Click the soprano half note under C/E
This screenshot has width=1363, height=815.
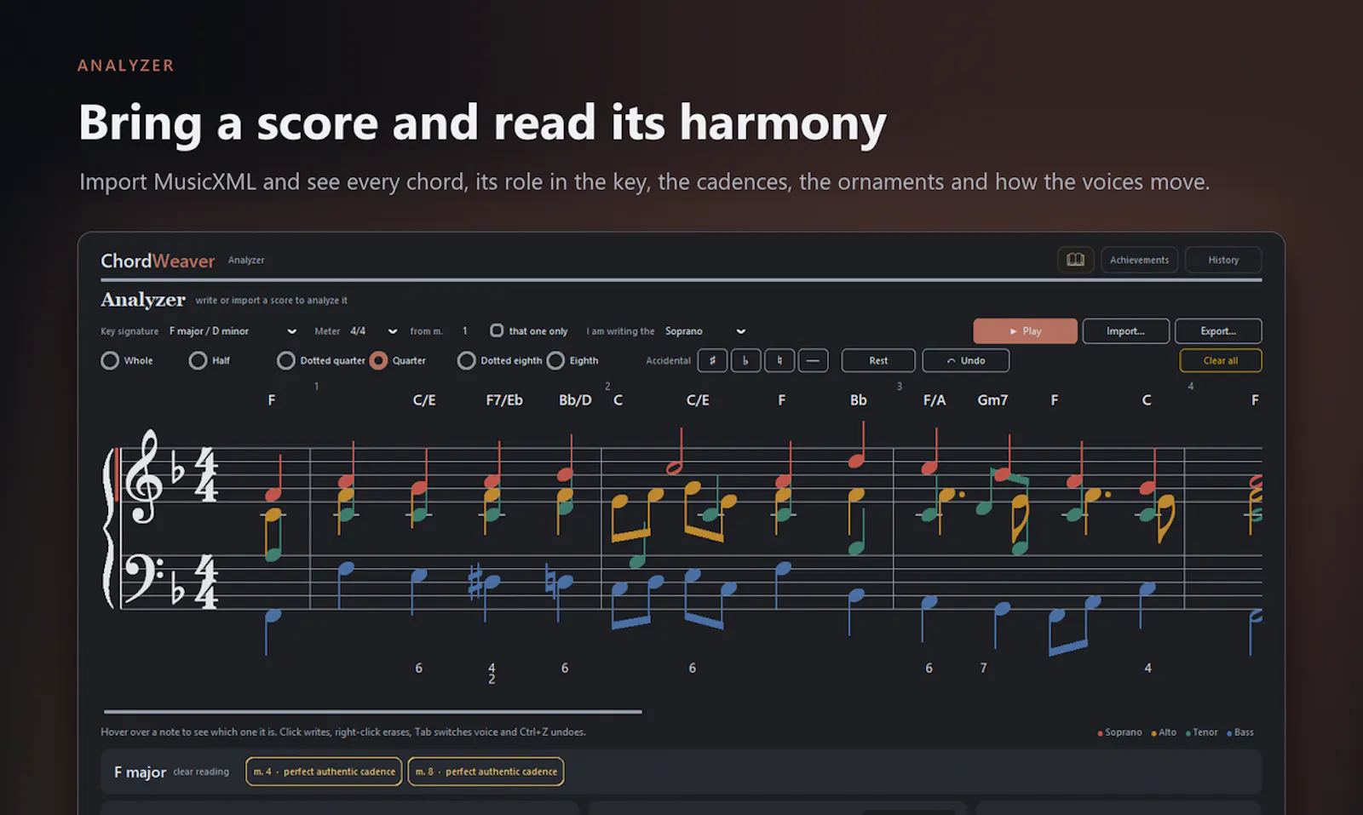[x=675, y=467]
